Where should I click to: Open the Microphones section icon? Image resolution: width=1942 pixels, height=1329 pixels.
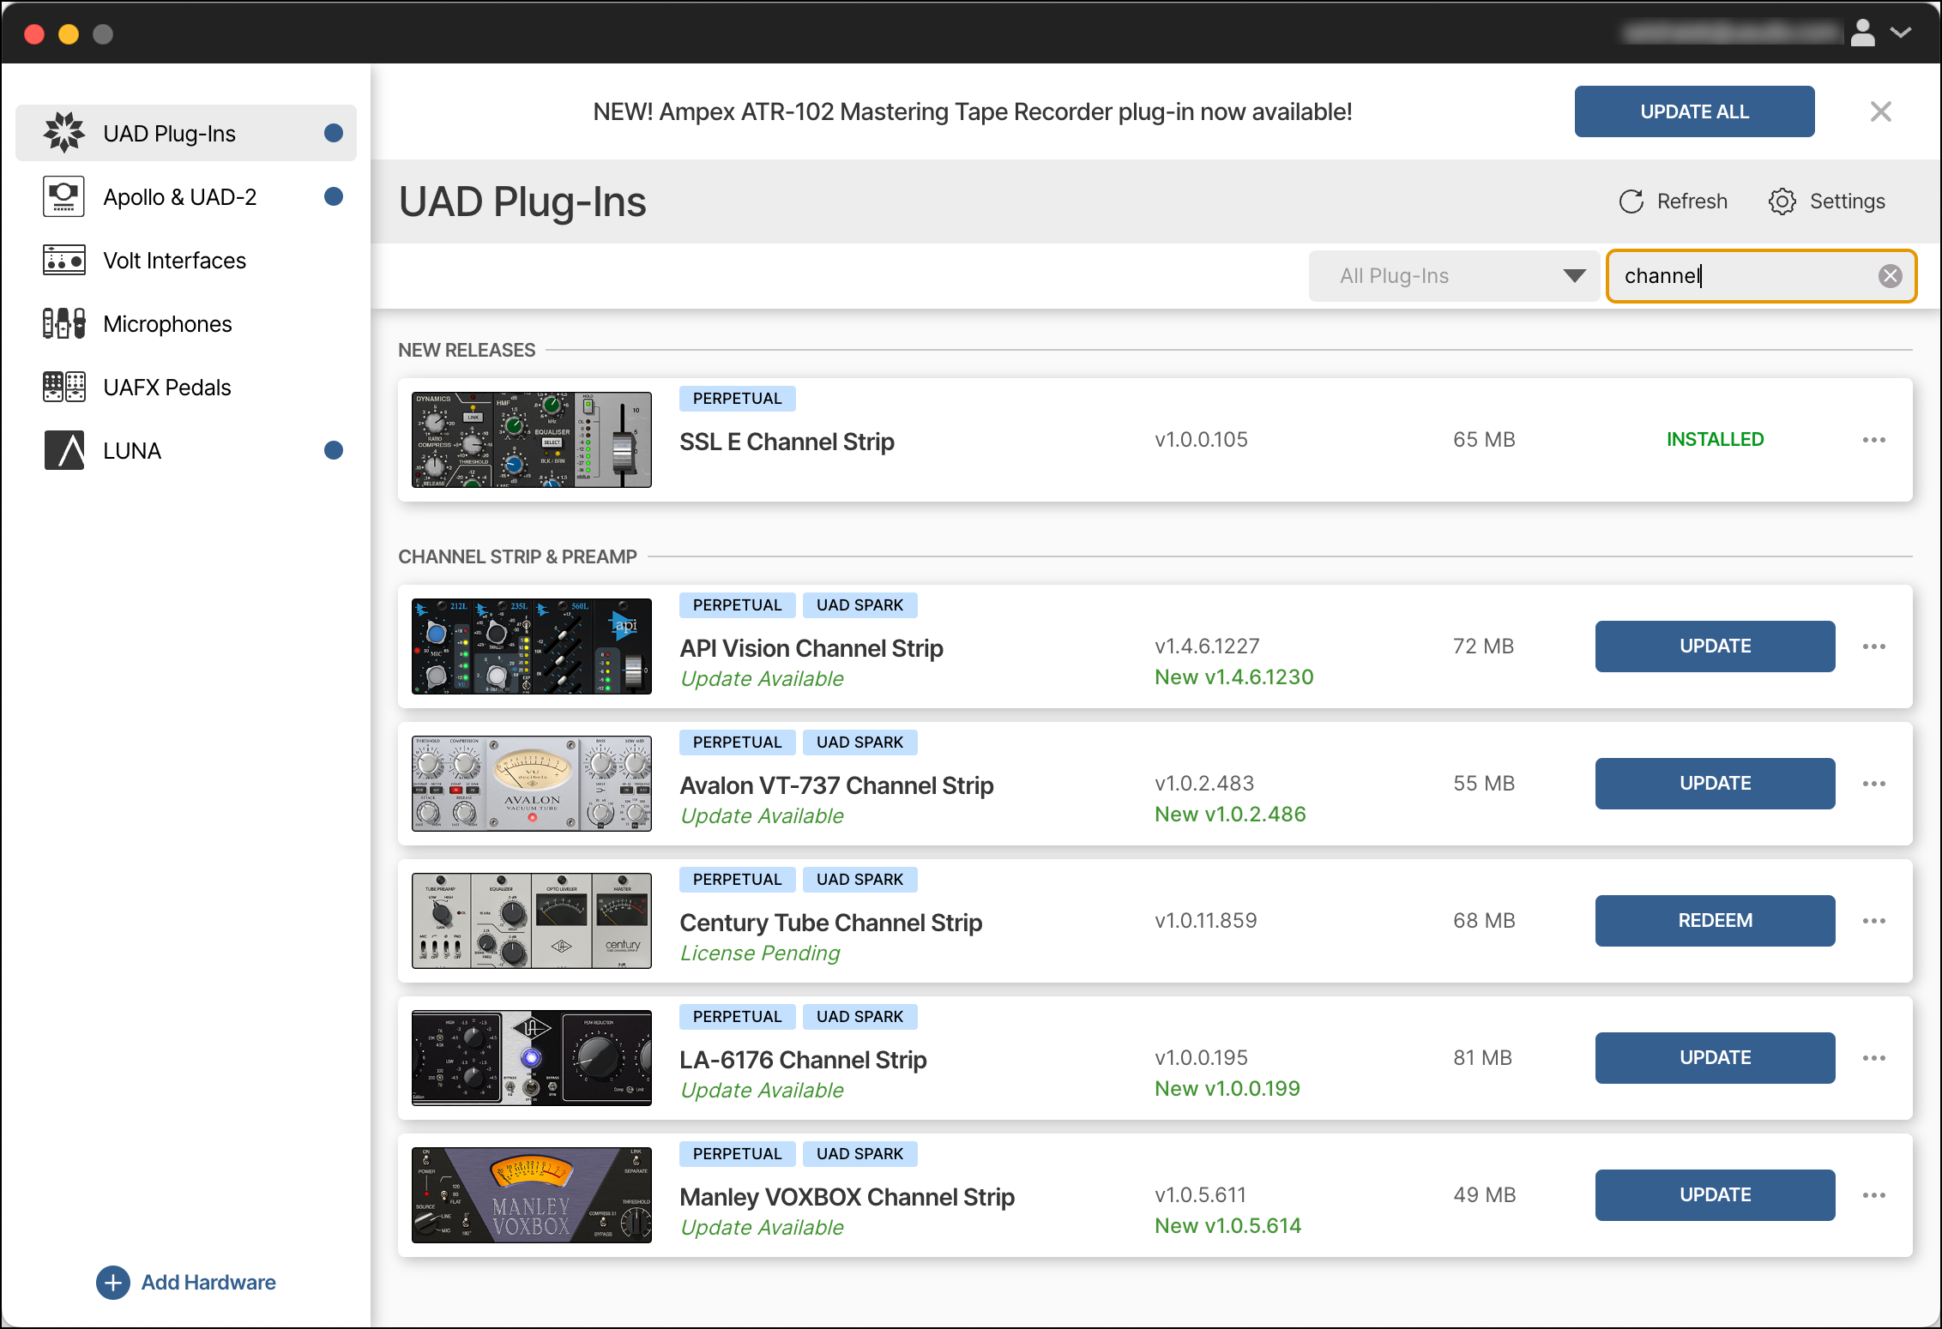click(x=63, y=323)
